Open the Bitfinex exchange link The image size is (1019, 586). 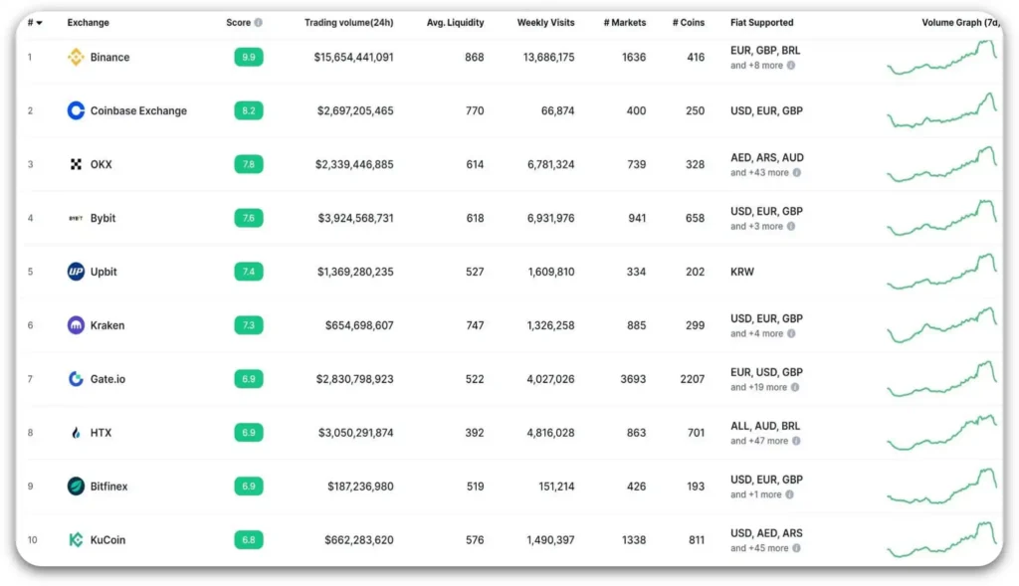tap(108, 486)
